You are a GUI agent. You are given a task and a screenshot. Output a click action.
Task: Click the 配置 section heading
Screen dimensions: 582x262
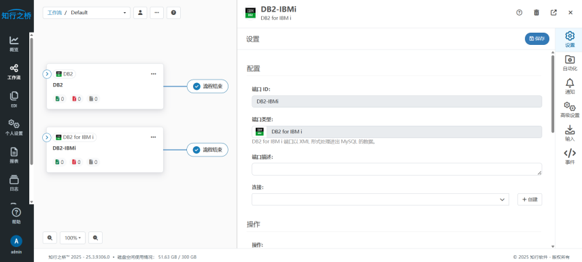(254, 69)
